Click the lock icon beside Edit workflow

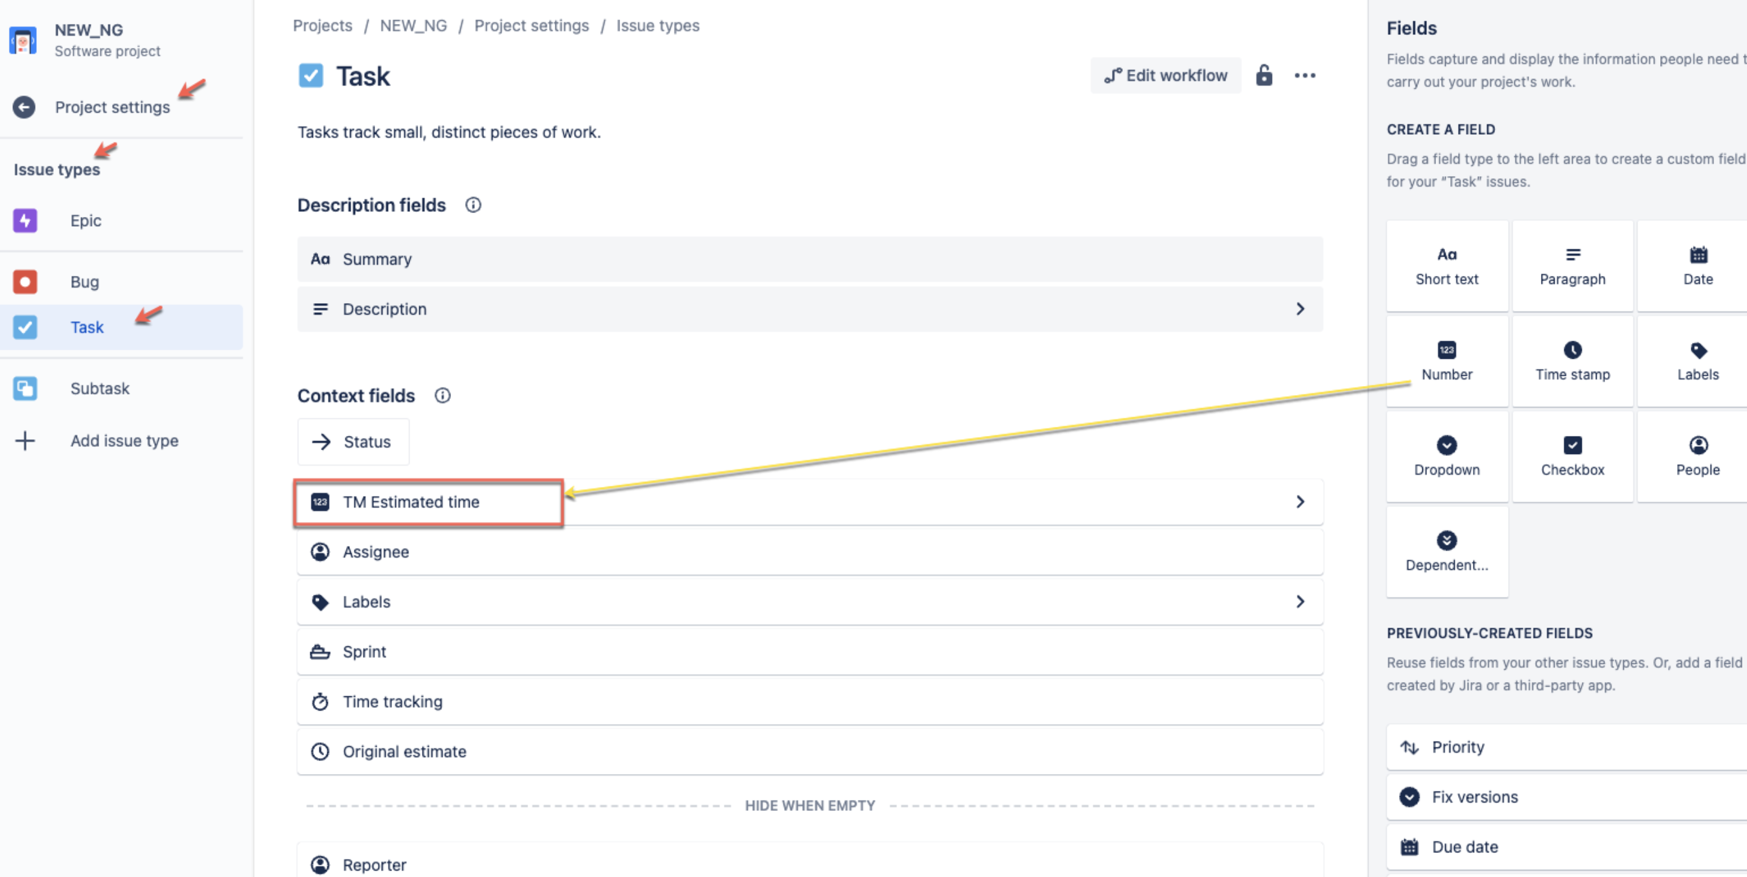[x=1264, y=75]
